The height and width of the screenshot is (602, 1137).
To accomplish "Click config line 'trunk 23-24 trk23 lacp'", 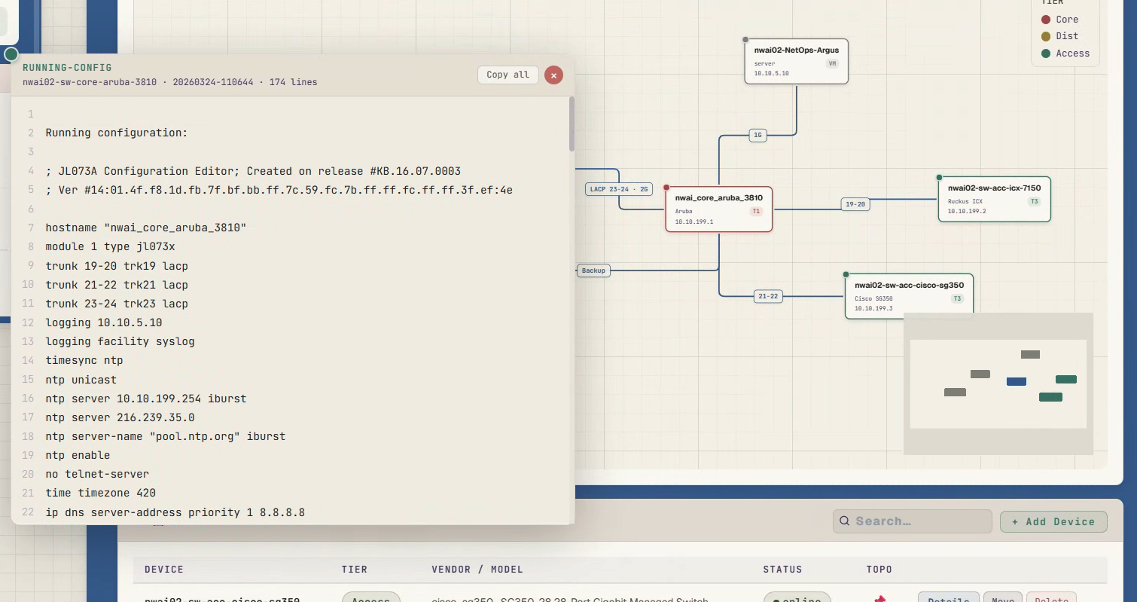I will coord(117,304).
